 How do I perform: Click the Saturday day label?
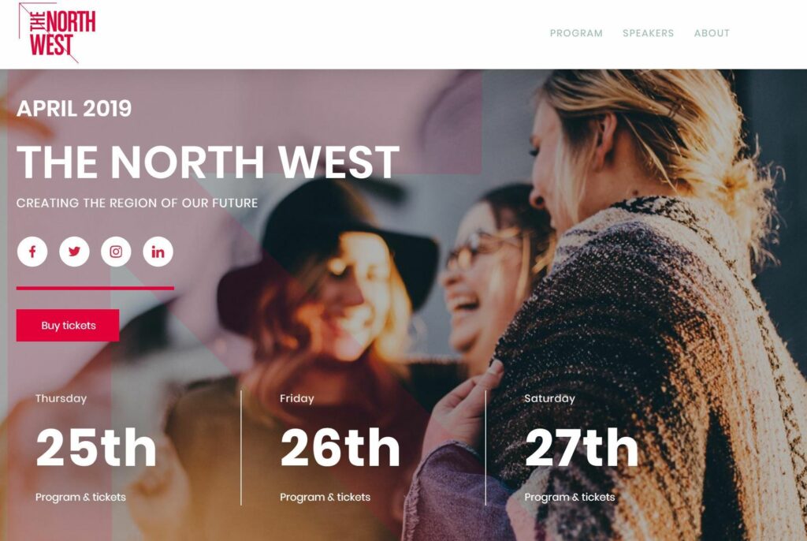click(549, 398)
